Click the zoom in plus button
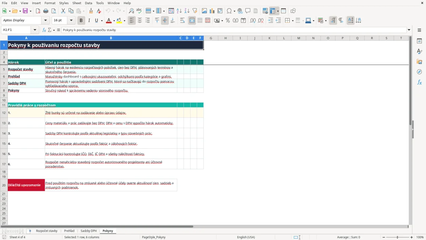The height and width of the screenshot is (240, 426). [412, 237]
